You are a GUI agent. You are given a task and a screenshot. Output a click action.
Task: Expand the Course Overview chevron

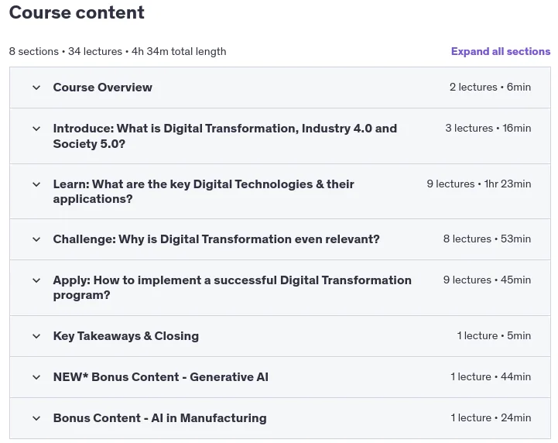[36, 88]
